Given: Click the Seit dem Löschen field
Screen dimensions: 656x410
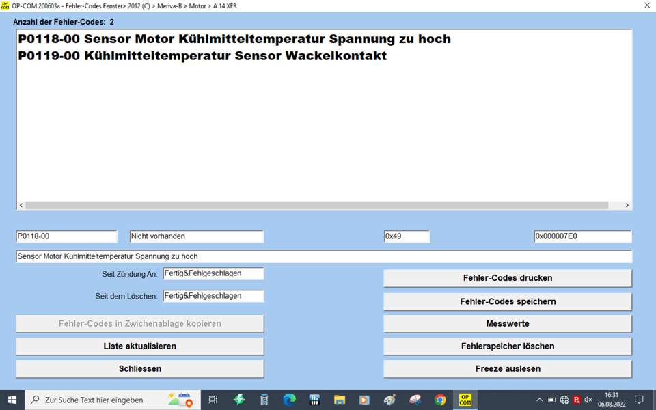Looking at the screenshot, I should (213, 296).
